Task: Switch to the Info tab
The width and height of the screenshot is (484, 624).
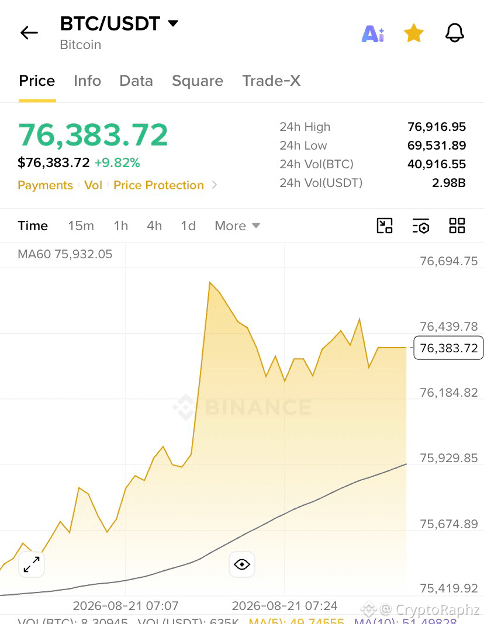Action: click(x=87, y=81)
